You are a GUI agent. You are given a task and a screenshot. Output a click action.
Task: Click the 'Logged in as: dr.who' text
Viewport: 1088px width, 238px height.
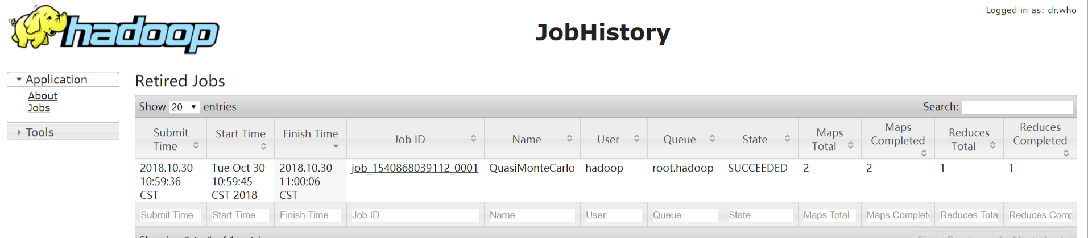1031,10
